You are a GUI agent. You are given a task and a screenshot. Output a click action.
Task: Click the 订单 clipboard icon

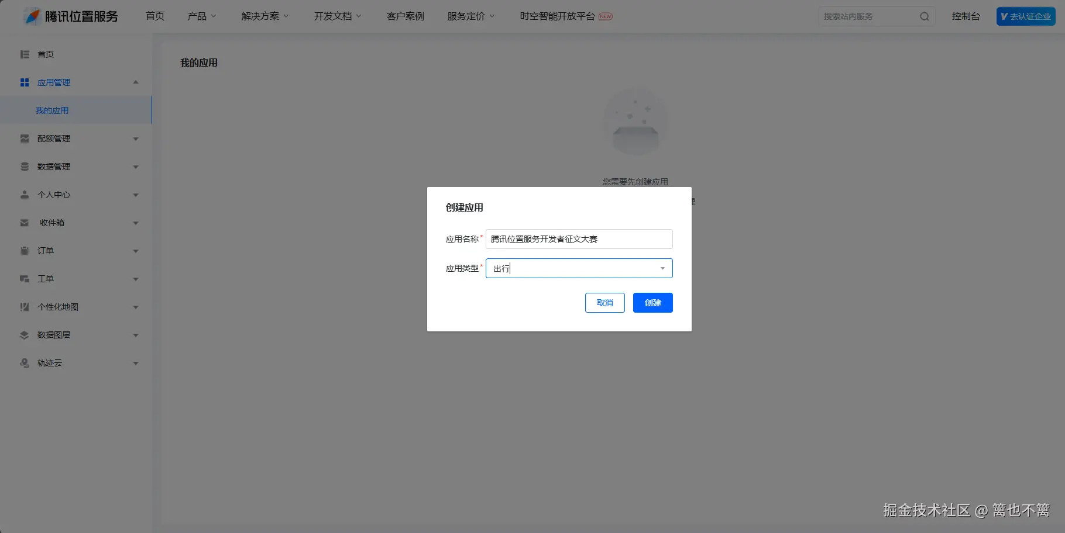click(x=25, y=251)
